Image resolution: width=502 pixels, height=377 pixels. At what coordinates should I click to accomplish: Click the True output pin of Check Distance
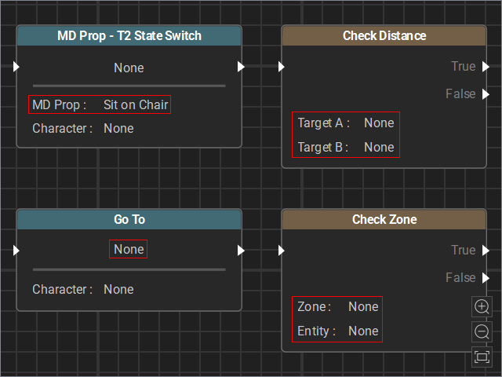tap(486, 67)
